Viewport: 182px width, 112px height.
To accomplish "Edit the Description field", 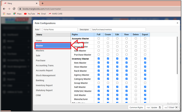I will click(x=118, y=30).
